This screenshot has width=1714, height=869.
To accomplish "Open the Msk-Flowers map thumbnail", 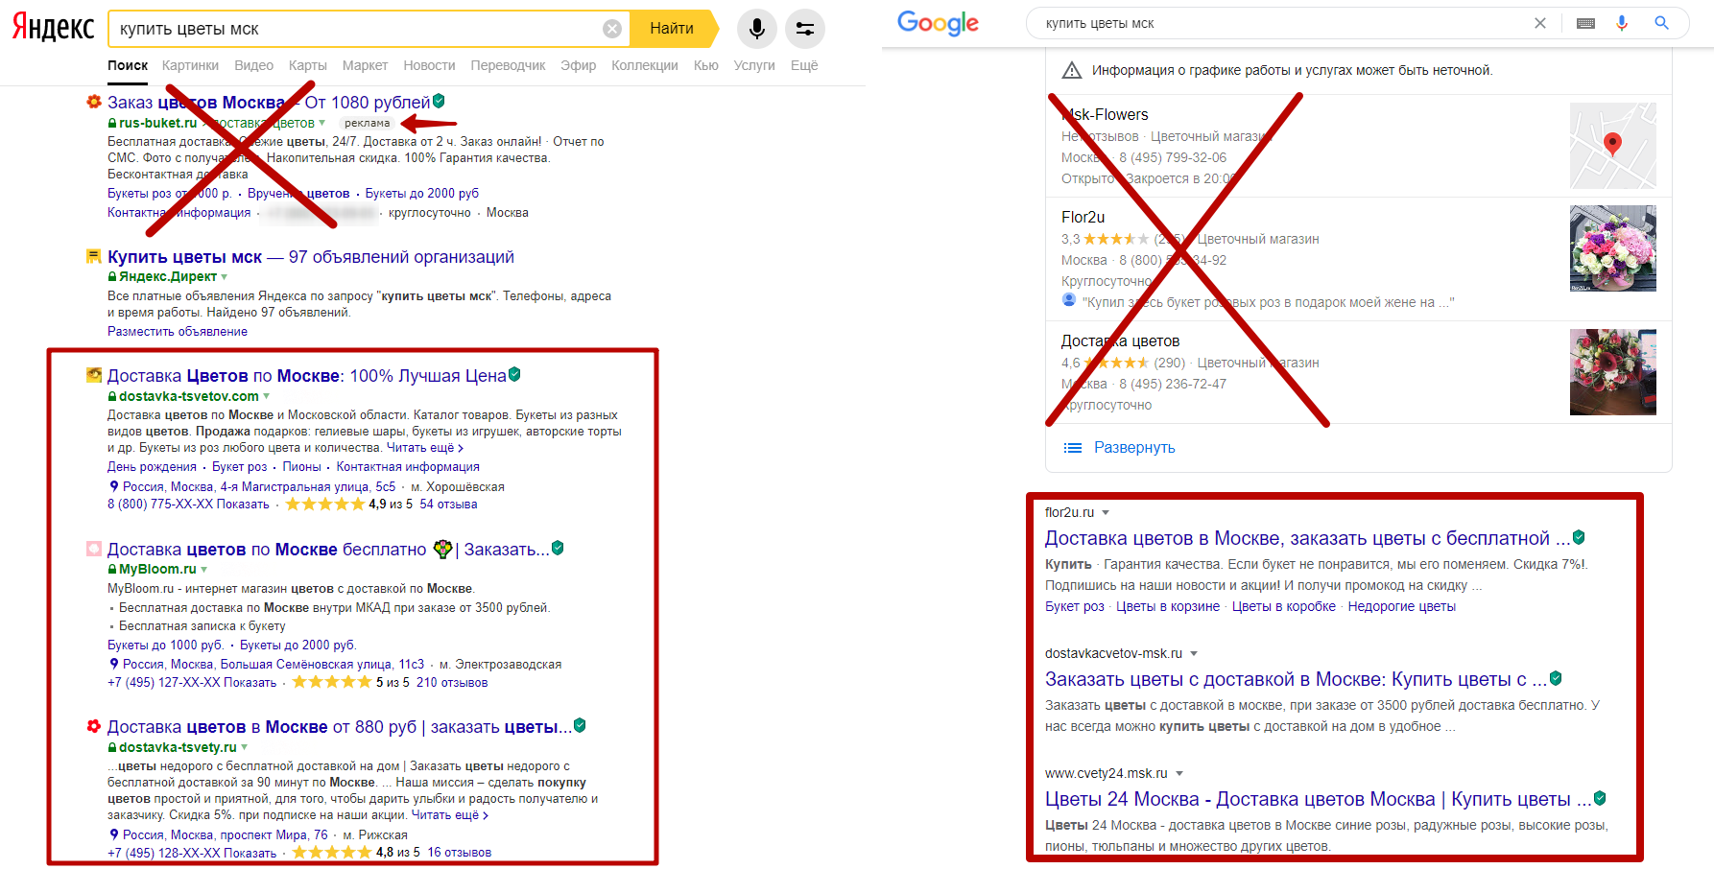I will tap(1613, 146).
